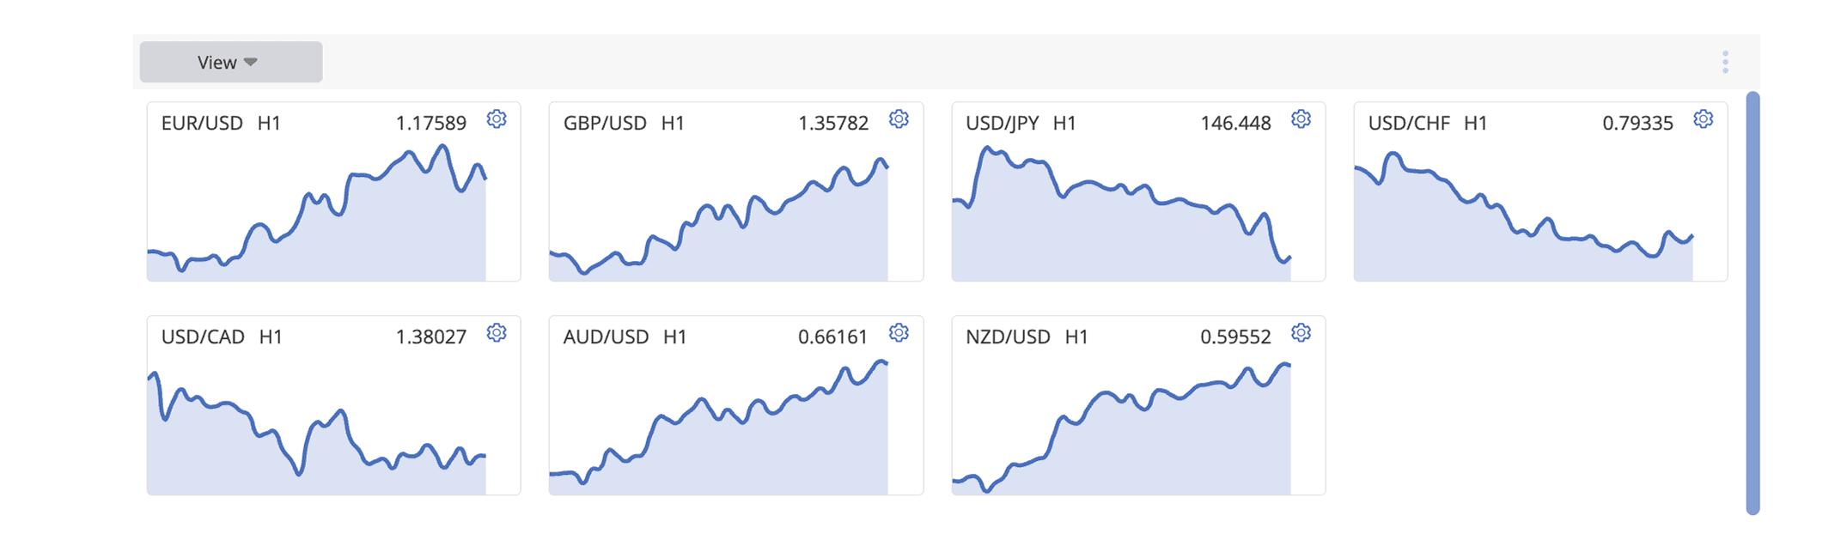Expand the View menu chevron arrow
This screenshot has width=1829, height=552.
click(x=250, y=62)
